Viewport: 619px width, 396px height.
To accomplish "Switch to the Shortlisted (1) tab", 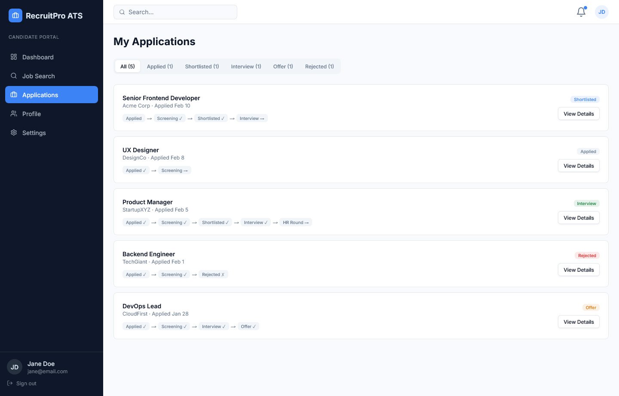I will coord(202,67).
